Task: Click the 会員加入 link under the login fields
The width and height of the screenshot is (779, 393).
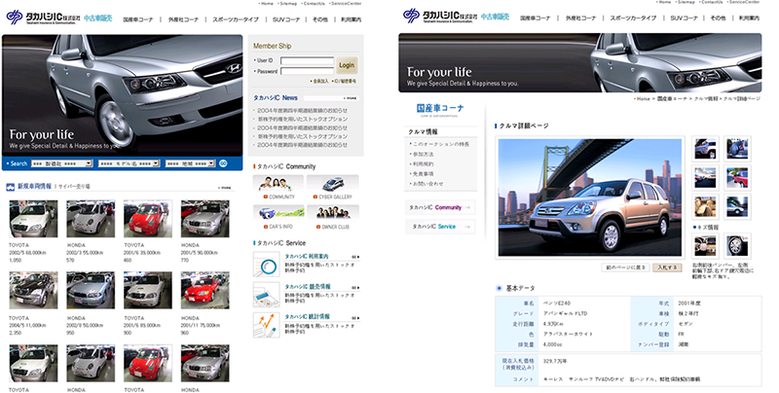Action: (320, 81)
